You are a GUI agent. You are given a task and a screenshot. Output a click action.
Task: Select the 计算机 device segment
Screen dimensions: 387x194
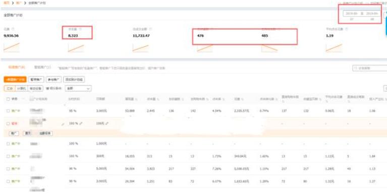(22, 88)
